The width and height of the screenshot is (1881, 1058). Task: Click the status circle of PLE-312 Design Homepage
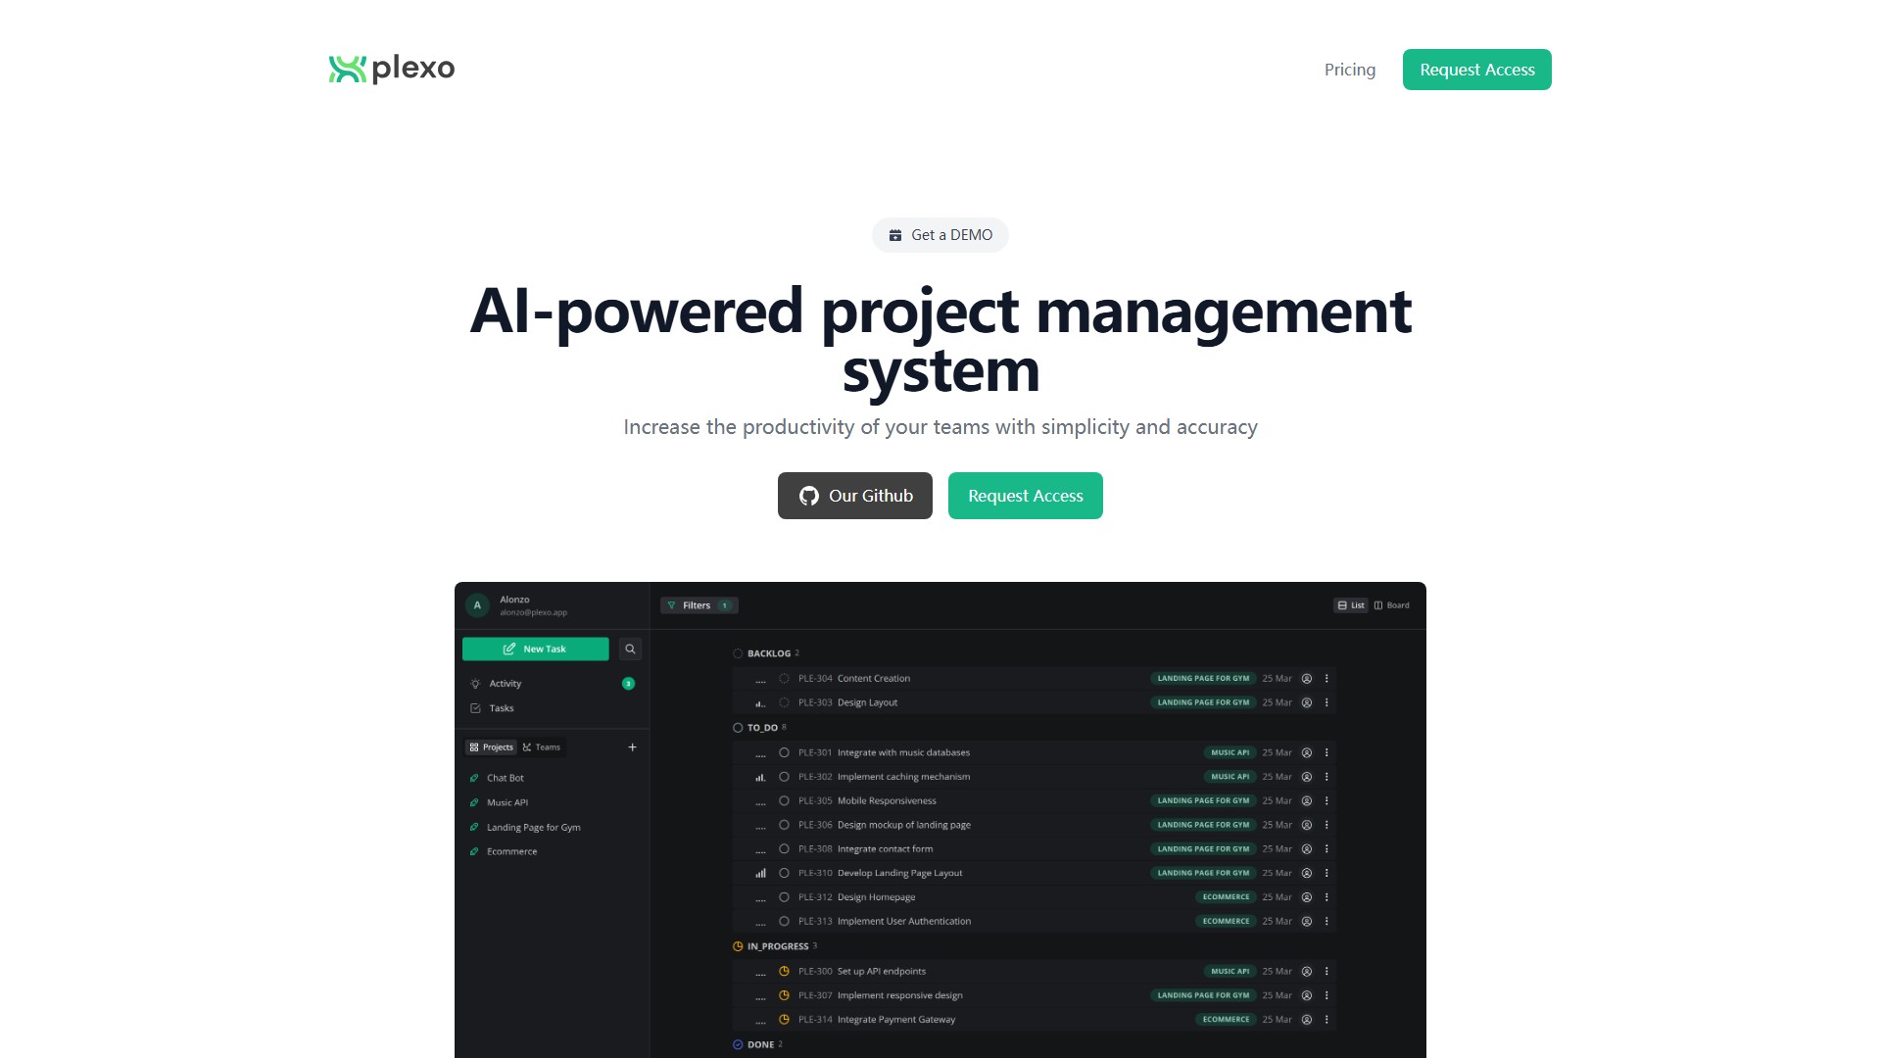[784, 897]
